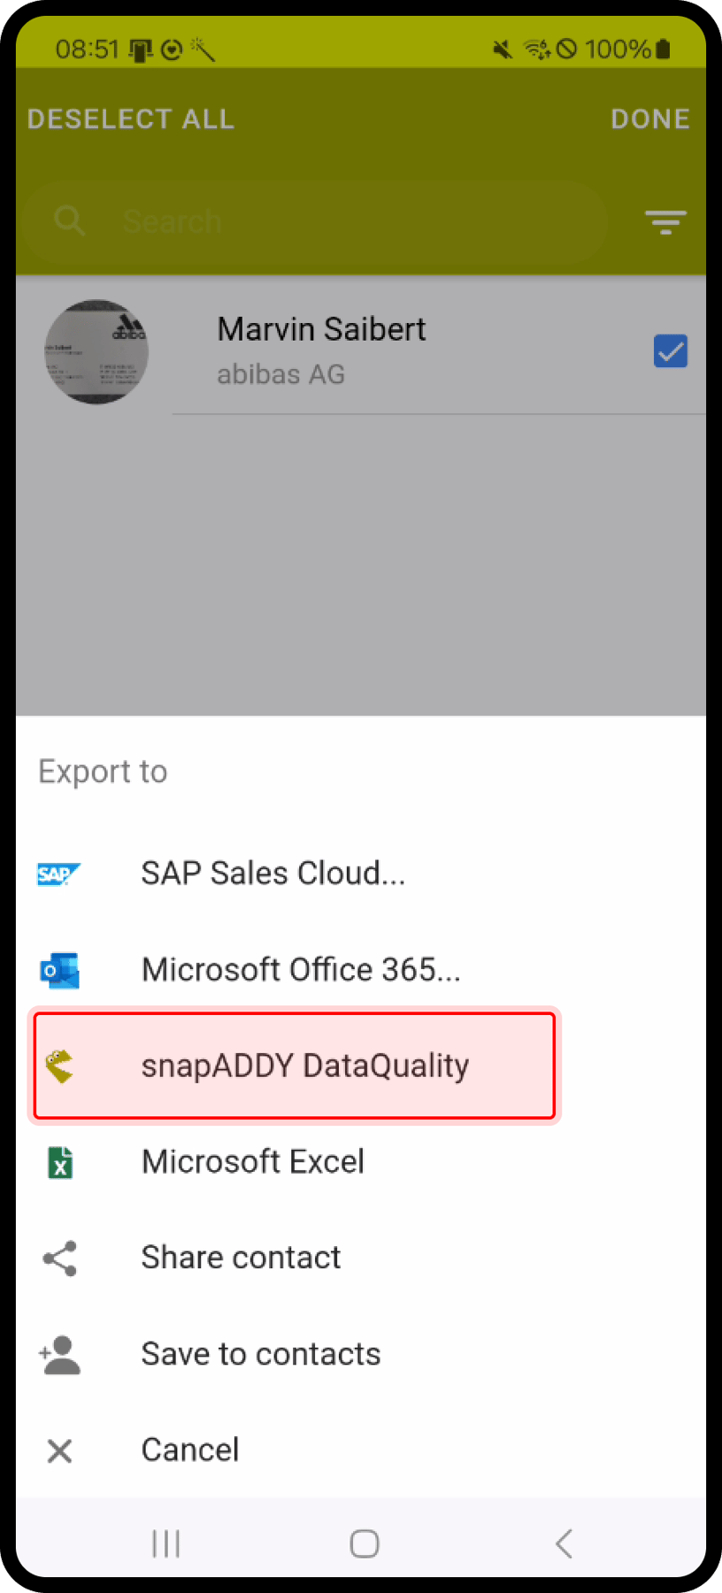Click the X icon next to Cancel
Image resolution: width=722 pixels, height=1593 pixels.
coord(59,1450)
